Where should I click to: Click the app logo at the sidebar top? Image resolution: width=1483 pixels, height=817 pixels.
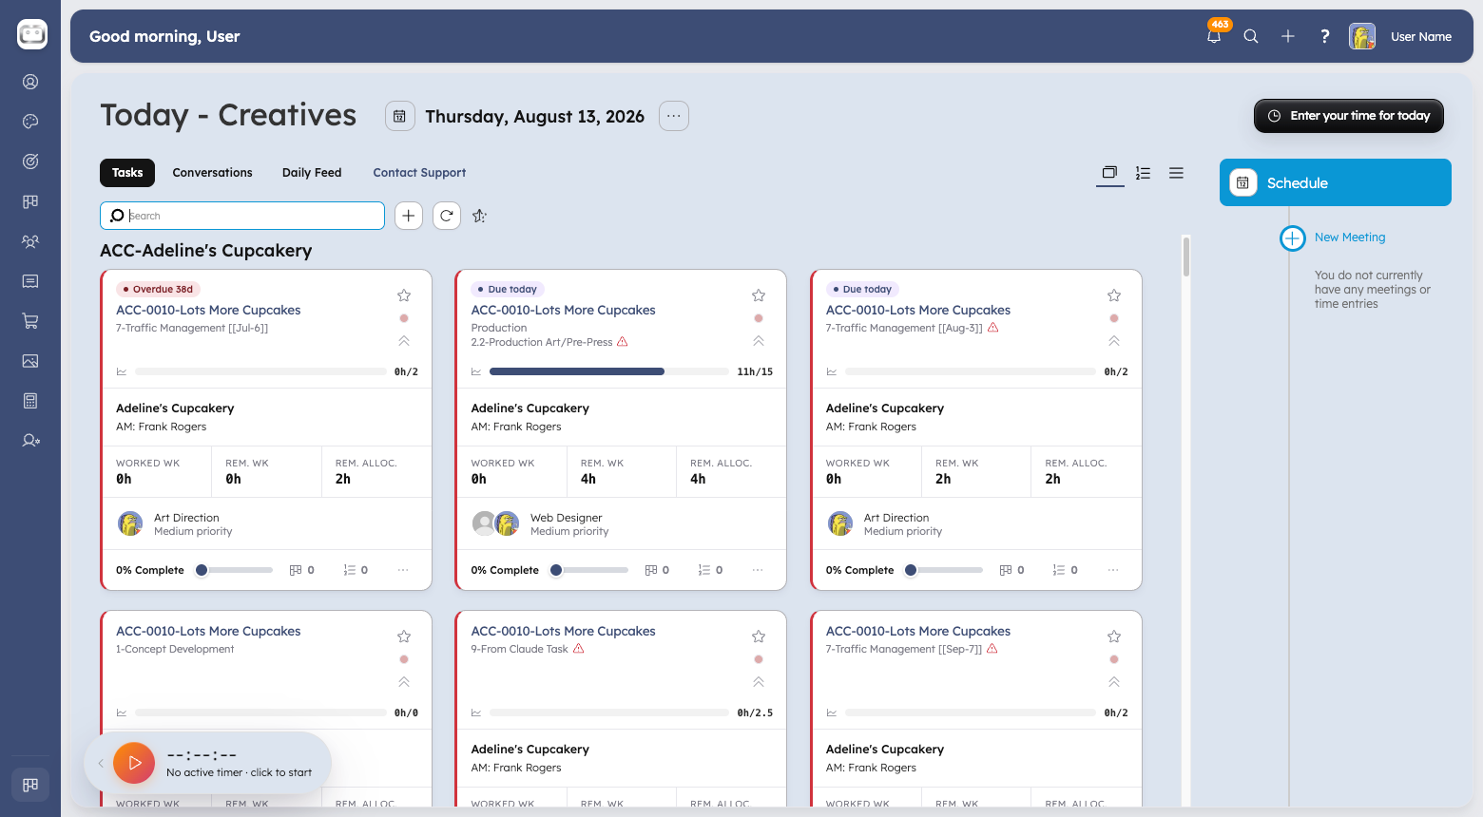coord(32,34)
